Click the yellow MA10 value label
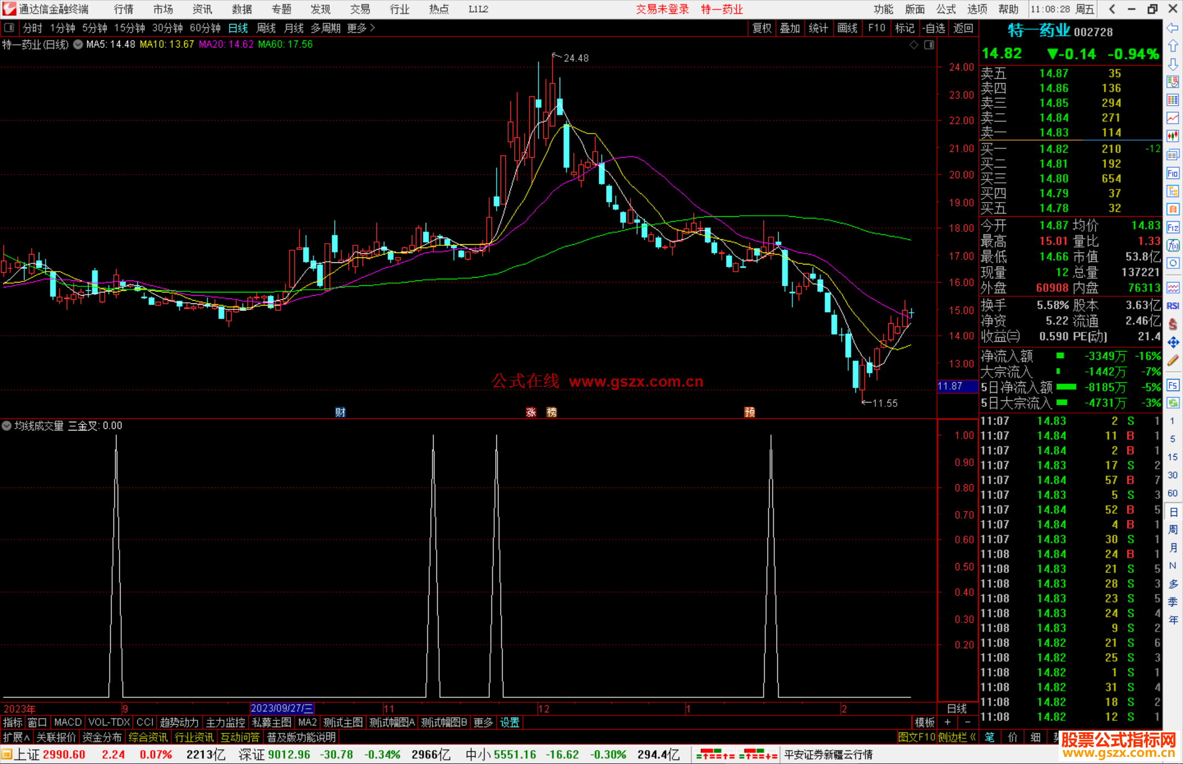Image resolution: width=1183 pixels, height=764 pixels. pos(167,44)
